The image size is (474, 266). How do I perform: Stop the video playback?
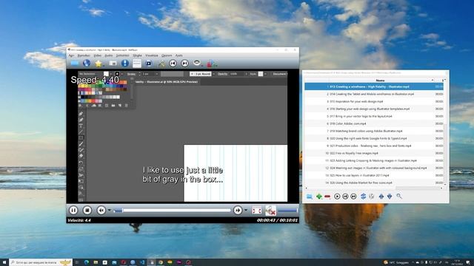pyautogui.click(x=87, y=210)
